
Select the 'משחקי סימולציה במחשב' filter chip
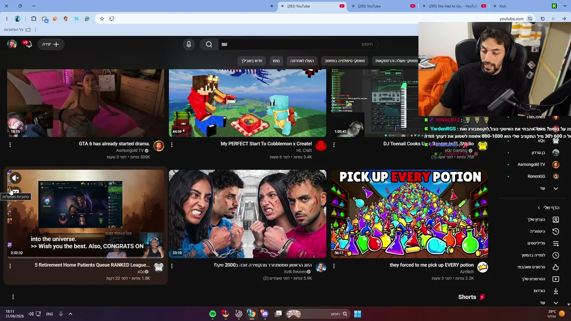coord(344,61)
